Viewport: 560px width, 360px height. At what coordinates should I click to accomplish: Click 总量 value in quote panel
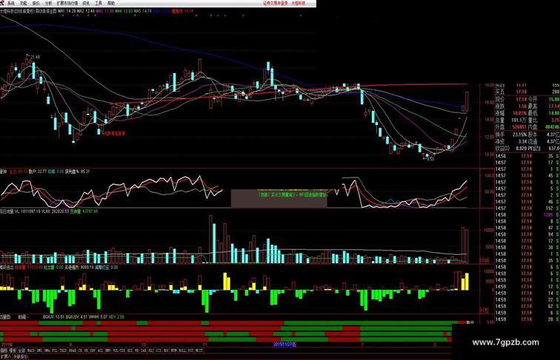point(520,120)
